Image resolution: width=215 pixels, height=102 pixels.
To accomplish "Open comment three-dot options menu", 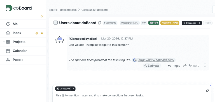I will coord(205,65).
